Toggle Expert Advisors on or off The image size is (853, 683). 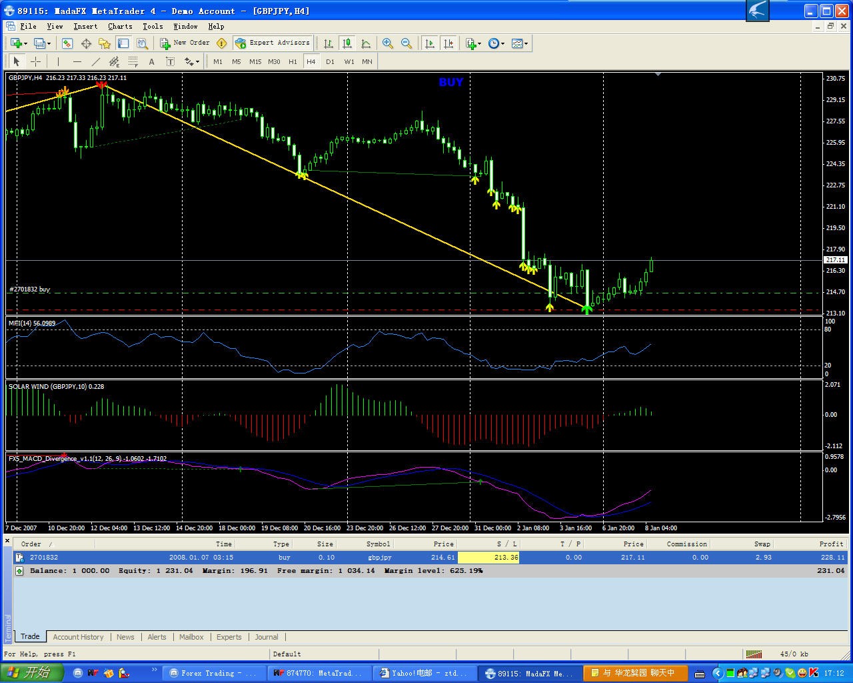(x=273, y=43)
